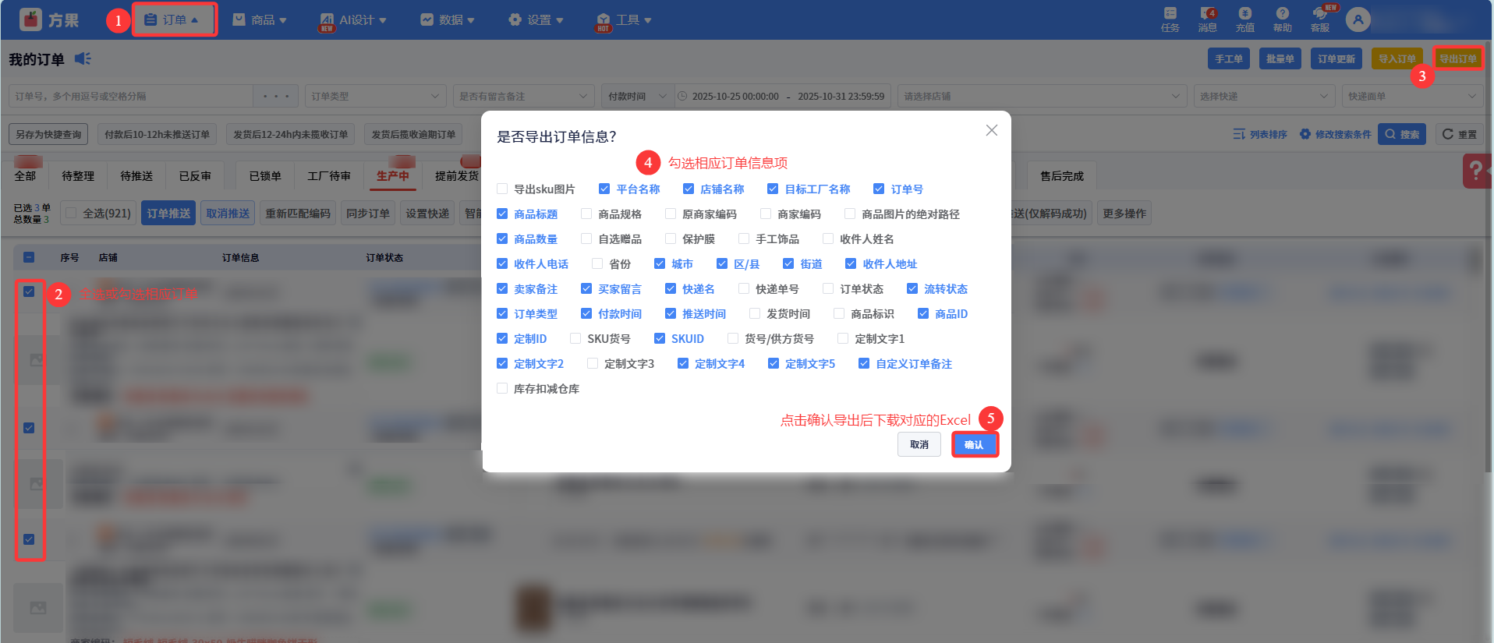This screenshot has width=1494, height=643.
Task: Click the 导出订单 button
Action: [x=1457, y=58]
